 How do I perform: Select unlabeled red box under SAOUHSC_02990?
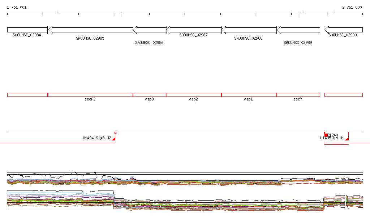tap(343, 95)
